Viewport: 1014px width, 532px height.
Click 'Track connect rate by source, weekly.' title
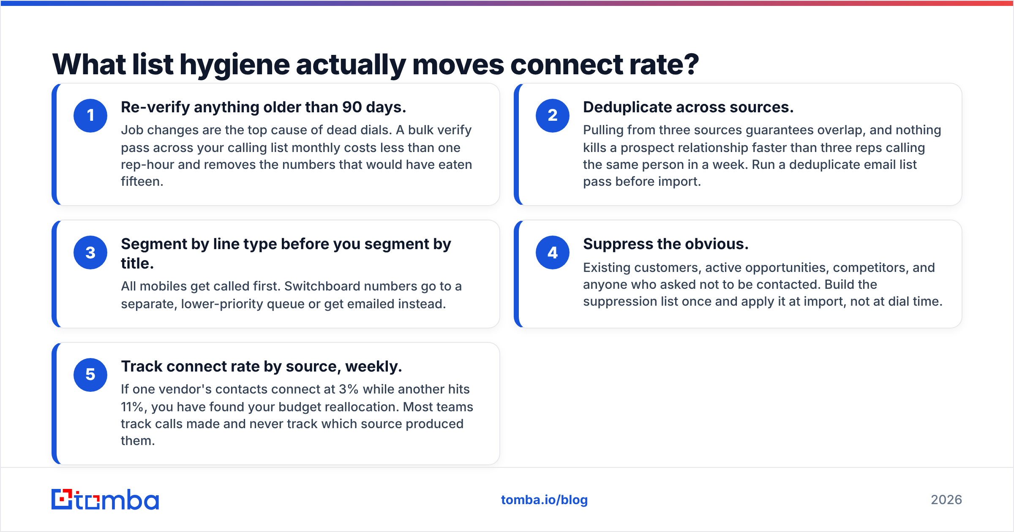(262, 366)
